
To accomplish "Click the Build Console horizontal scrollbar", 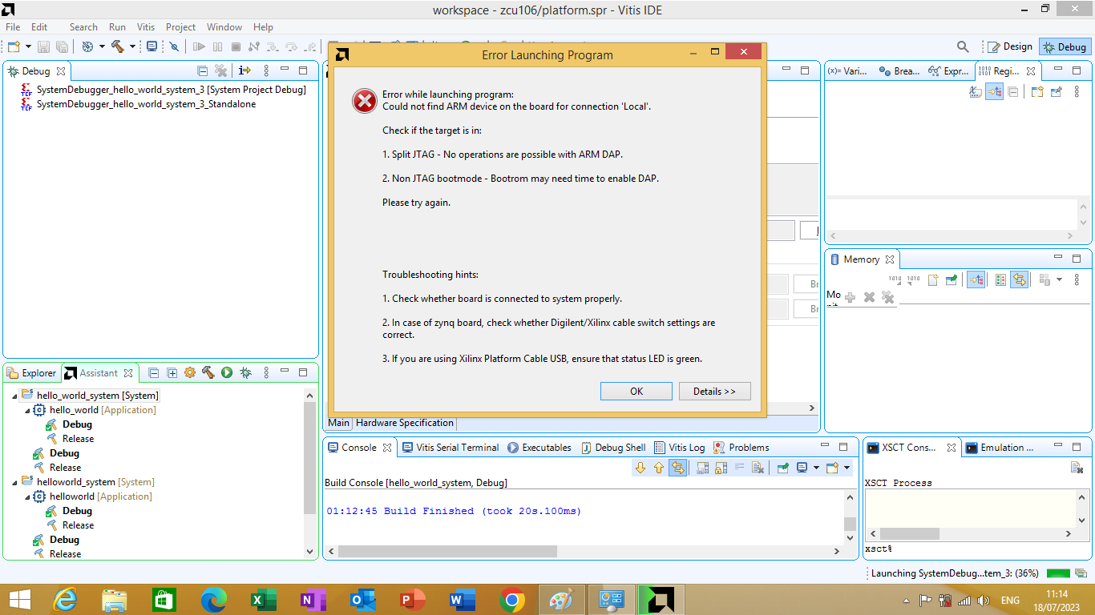I will (x=447, y=551).
